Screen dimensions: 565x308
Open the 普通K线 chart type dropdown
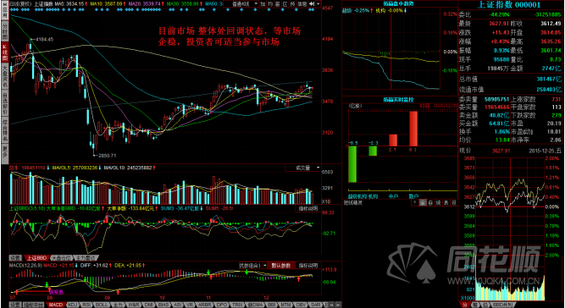[241, 4]
